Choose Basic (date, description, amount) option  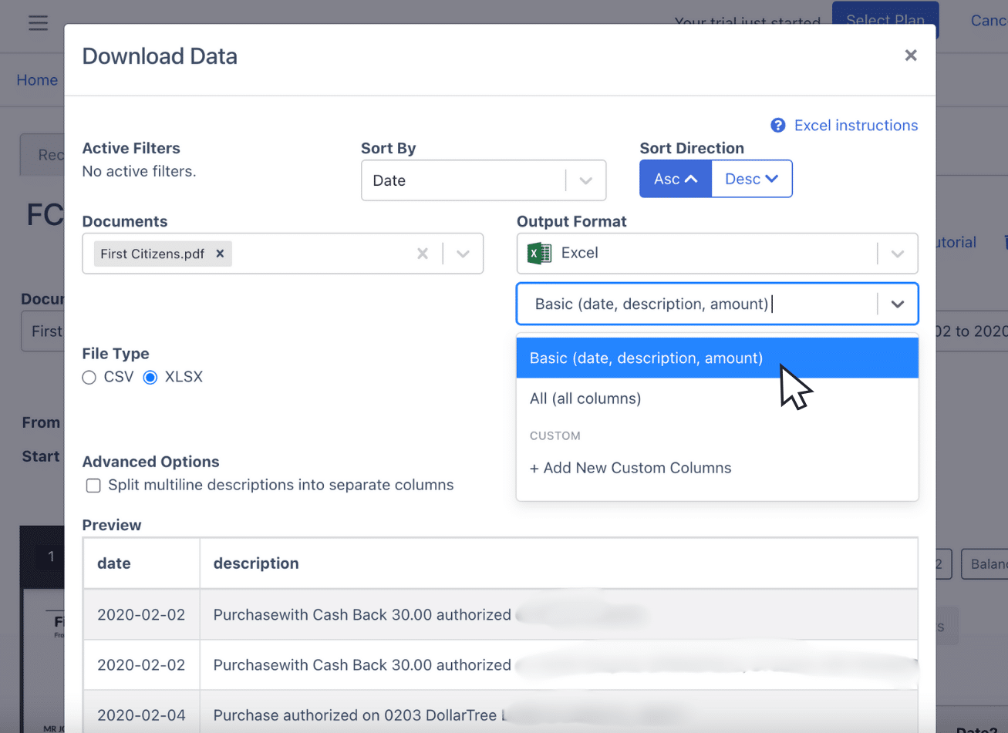[x=717, y=358]
